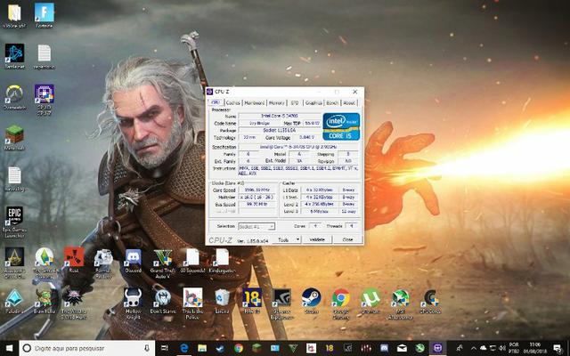
Task: Click the Core Speed value field
Action: tap(257, 190)
